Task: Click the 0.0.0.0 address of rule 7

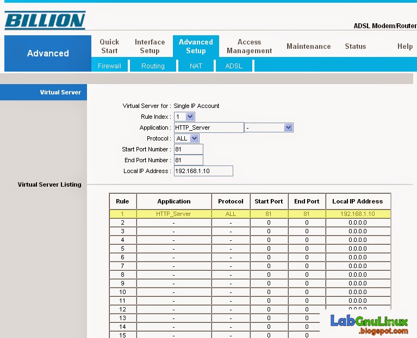Action: (358, 266)
